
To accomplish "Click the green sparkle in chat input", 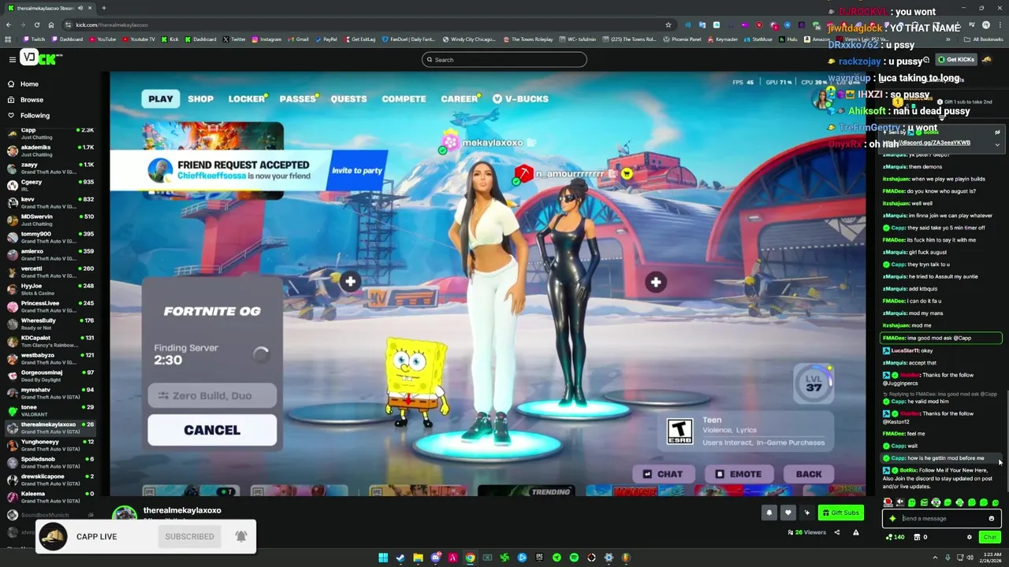I will coord(892,518).
